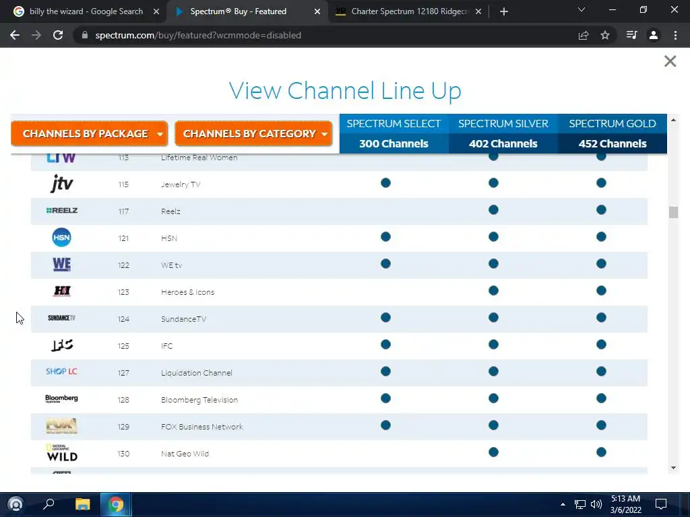Click the Nat Geo Wild logo

click(x=61, y=453)
